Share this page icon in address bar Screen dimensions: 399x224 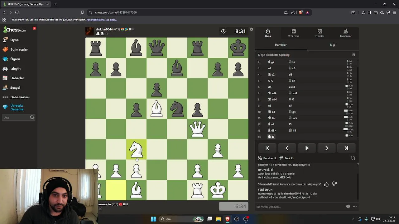[x=293, y=12]
